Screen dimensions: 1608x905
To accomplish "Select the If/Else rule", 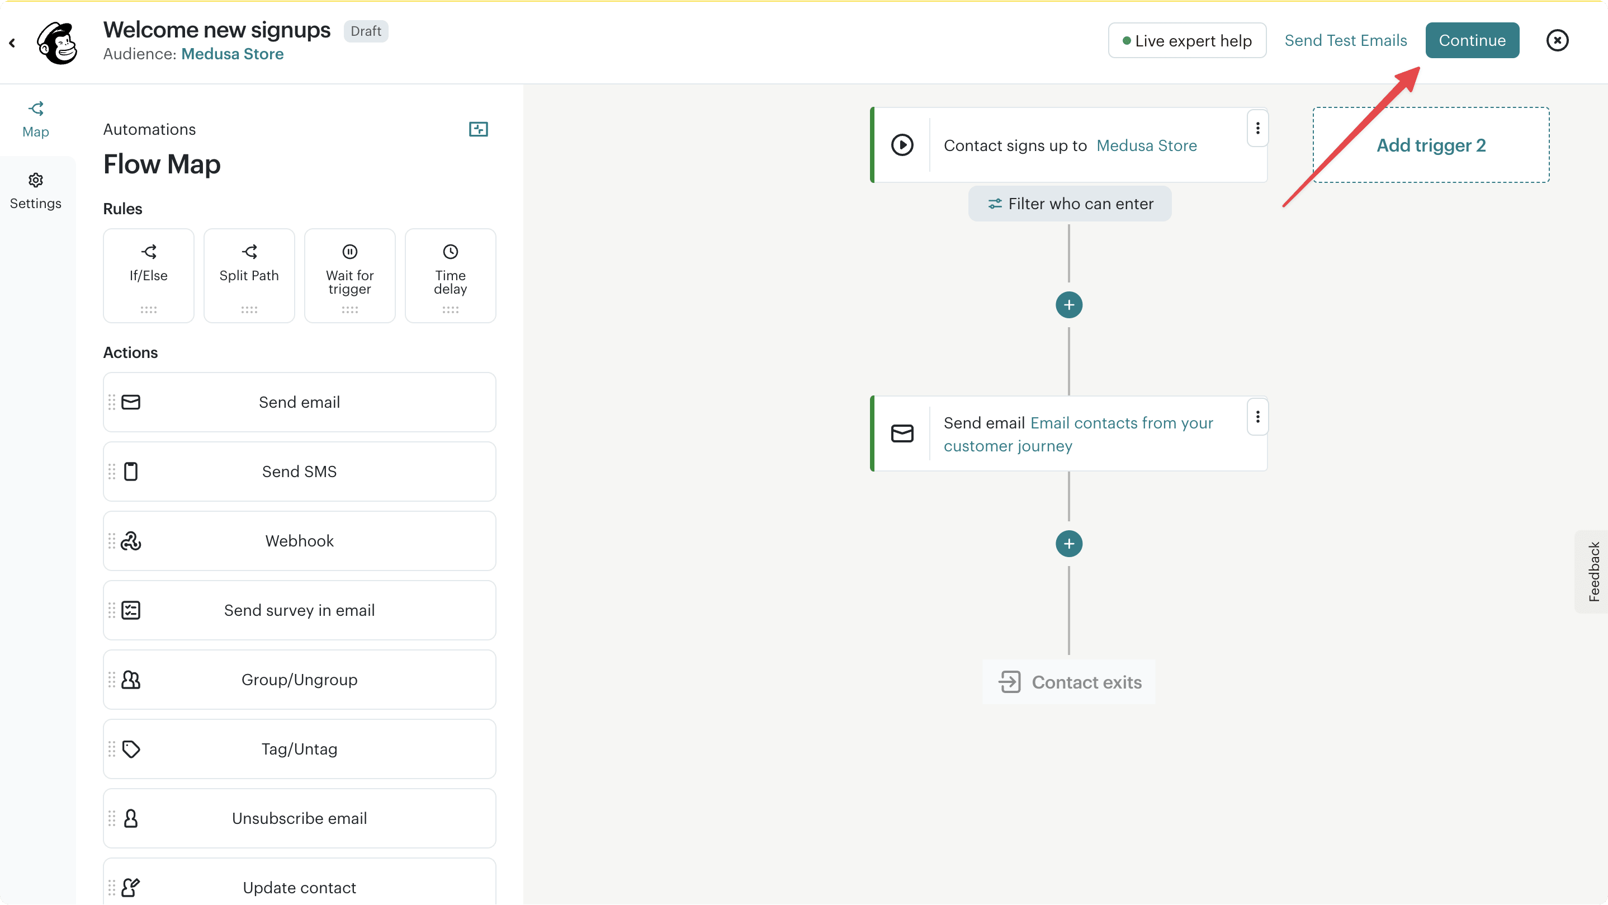I will pos(149,275).
